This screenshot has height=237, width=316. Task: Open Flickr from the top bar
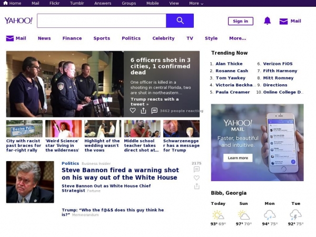54,3
